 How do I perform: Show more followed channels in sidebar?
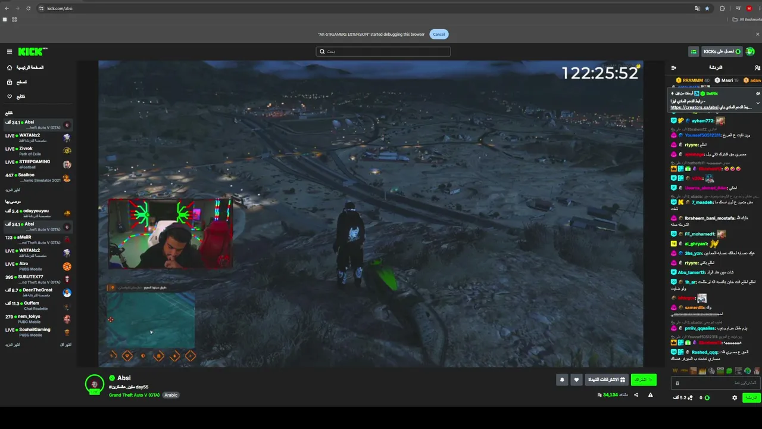point(13,189)
